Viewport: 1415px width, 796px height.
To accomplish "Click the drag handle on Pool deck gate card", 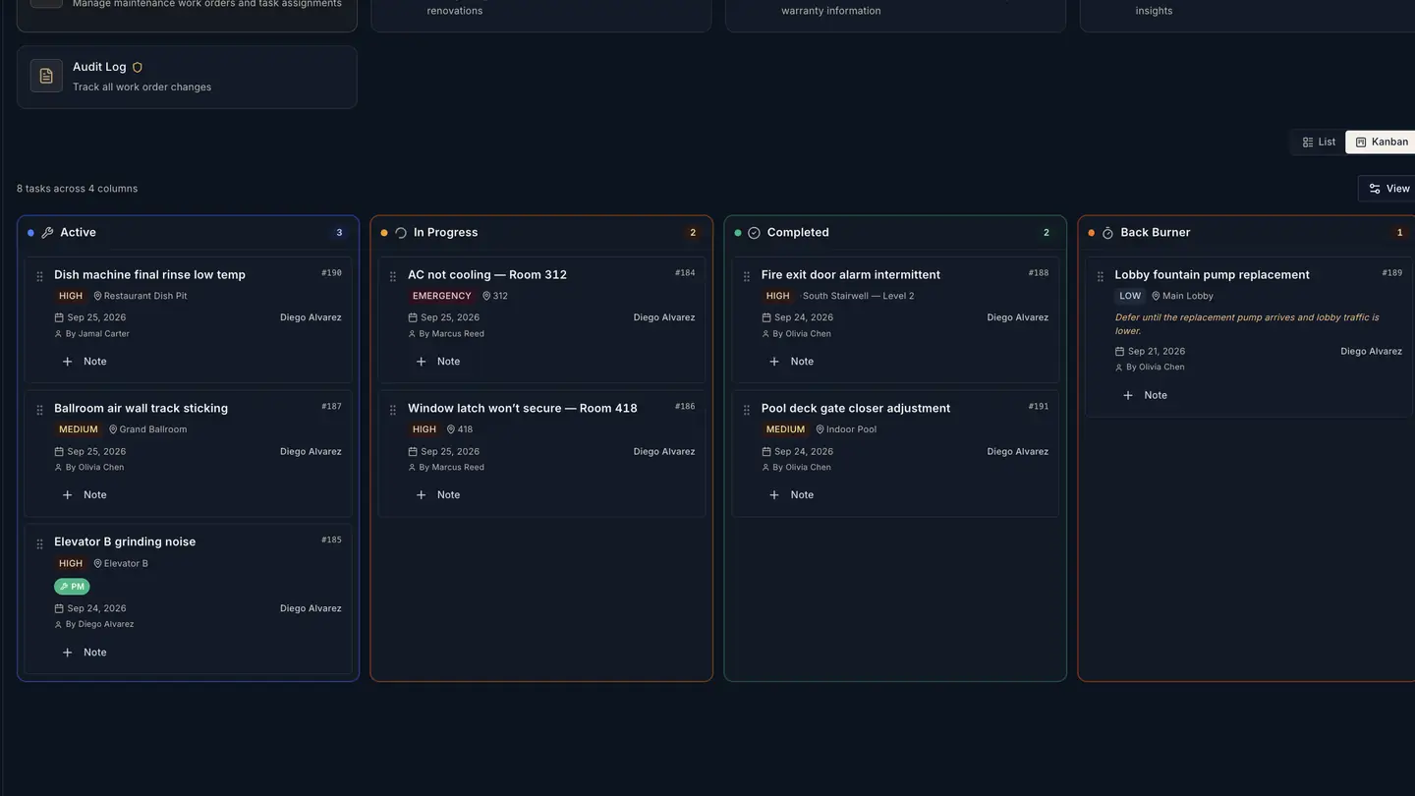I will click(x=747, y=410).
